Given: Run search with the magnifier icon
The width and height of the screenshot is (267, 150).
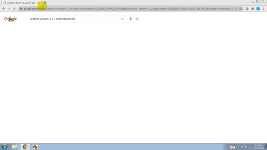Looking at the screenshot, I should (137, 19).
